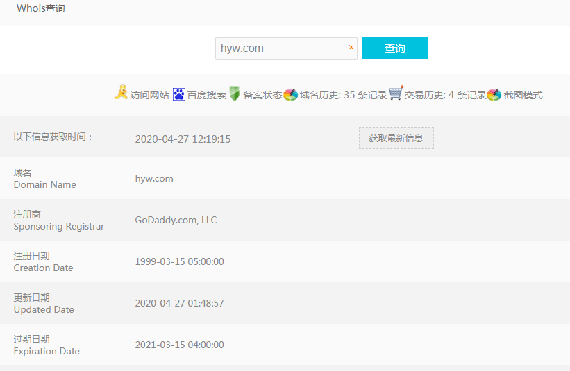Click the colorful icon before 域名历史
Viewport: 570px width, 371px height.
tap(290, 95)
